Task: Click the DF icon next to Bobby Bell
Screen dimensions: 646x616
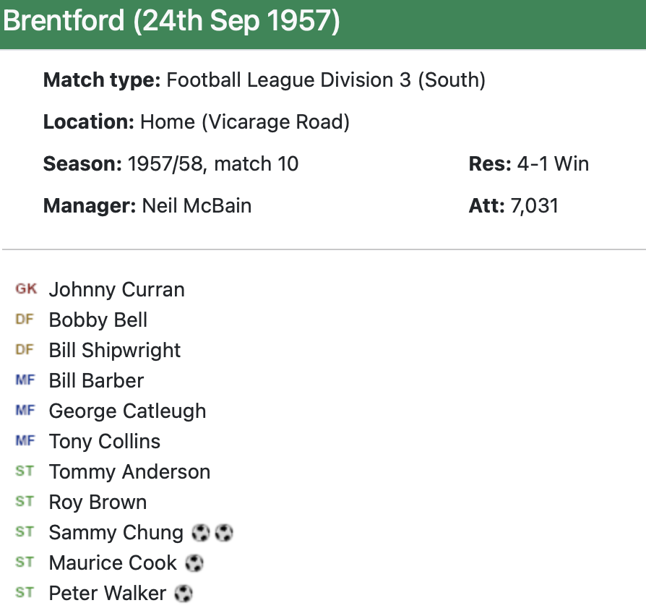Action: point(25,320)
